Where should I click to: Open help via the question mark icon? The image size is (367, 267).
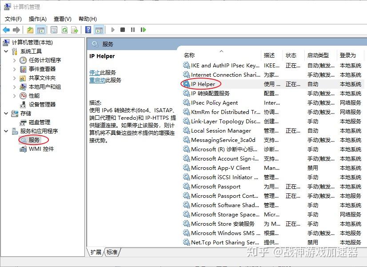point(88,30)
